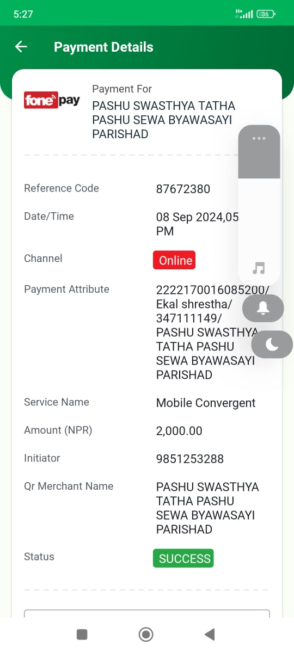Screen dimensions: 294x653
Task: Tap the outlined box below the status
Action: [147, 614]
